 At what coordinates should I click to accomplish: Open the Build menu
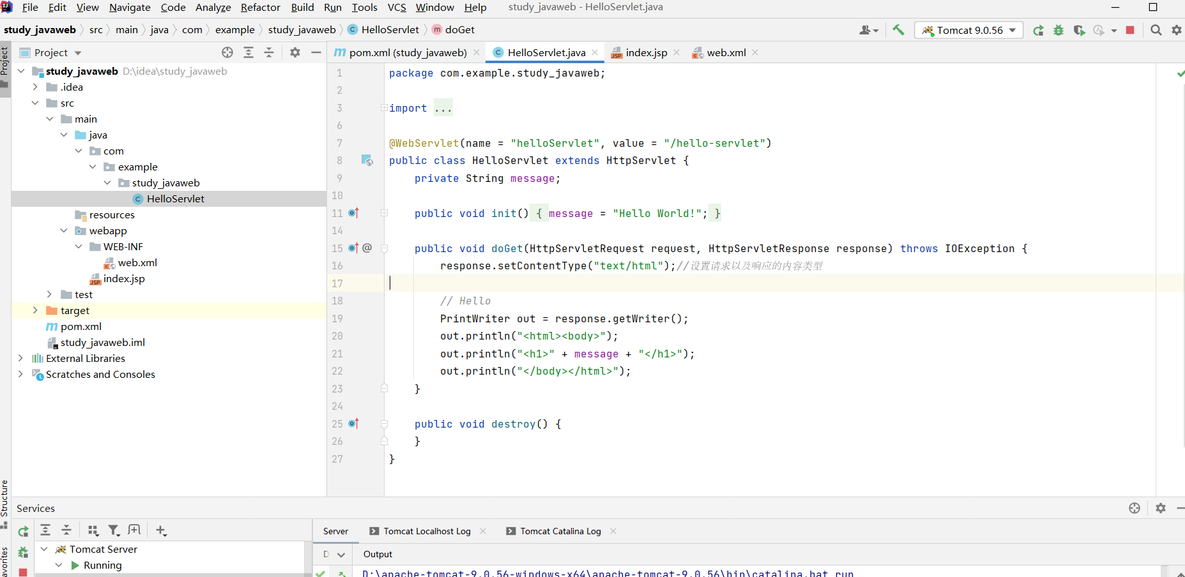click(x=302, y=7)
